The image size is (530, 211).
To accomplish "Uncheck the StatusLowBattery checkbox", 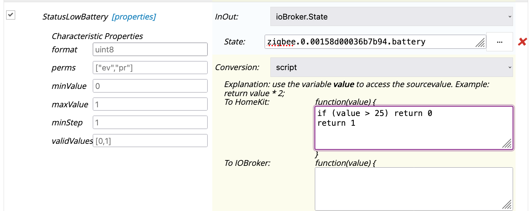I will 11,15.
